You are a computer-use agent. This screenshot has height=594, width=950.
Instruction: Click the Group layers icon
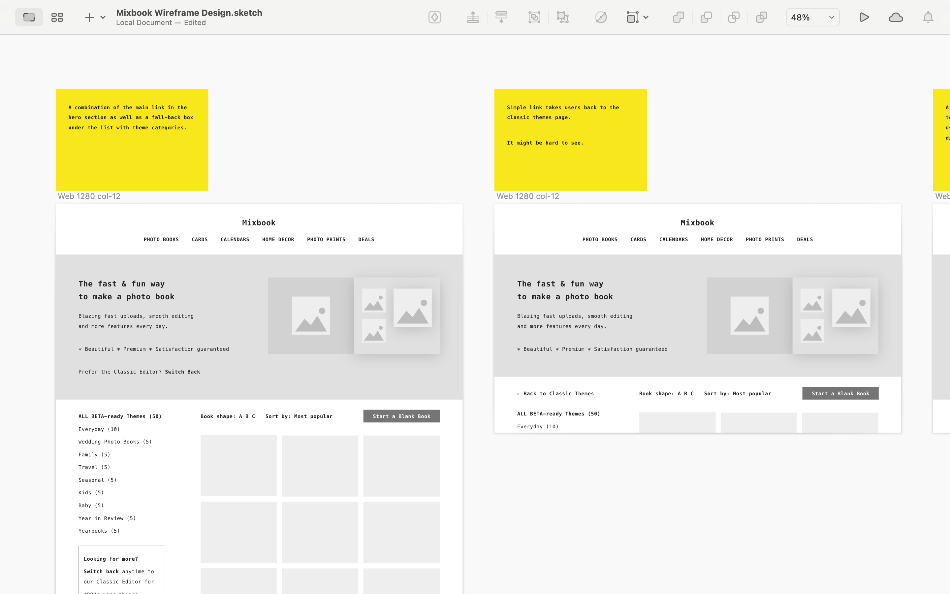pos(534,17)
